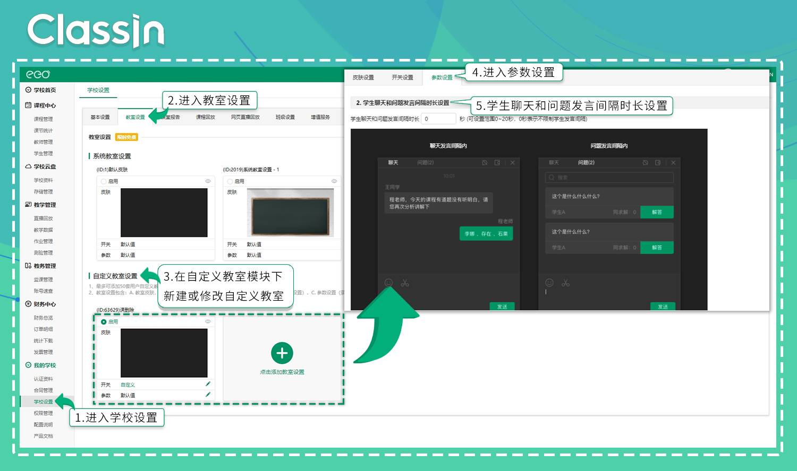Click the black skin thumbnail of (ID:1)默认皮肤
The height and width of the screenshot is (471, 797).
coord(164,213)
